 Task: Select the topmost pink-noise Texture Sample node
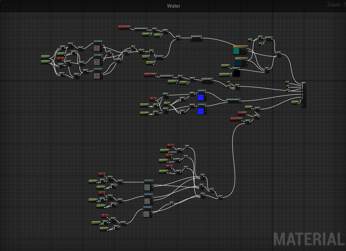coord(97,48)
